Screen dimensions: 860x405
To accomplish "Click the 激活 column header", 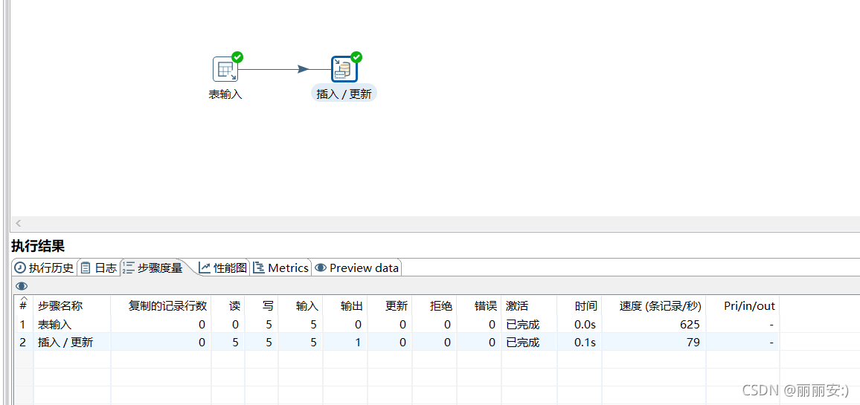I will tap(529, 306).
